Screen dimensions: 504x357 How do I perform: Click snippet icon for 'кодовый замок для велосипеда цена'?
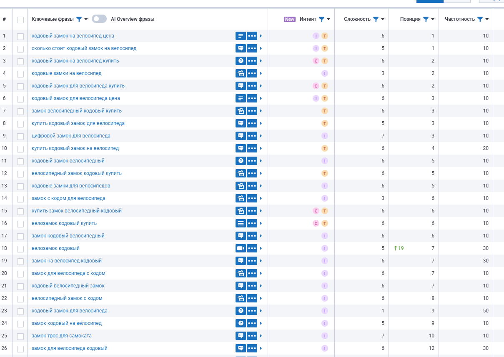pyautogui.click(x=241, y=98)
